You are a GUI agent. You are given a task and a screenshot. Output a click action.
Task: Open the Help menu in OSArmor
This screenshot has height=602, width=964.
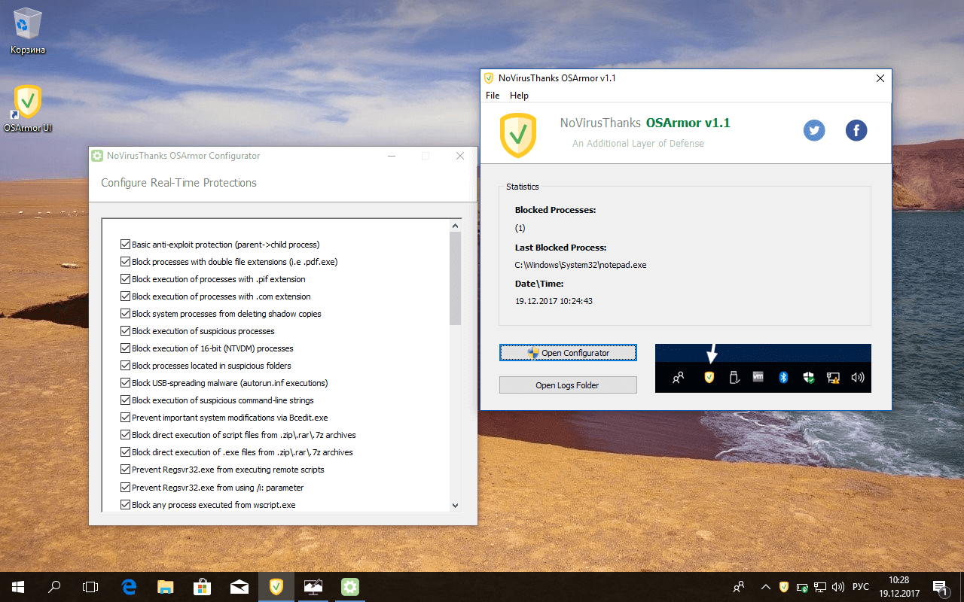click(519, 96)
